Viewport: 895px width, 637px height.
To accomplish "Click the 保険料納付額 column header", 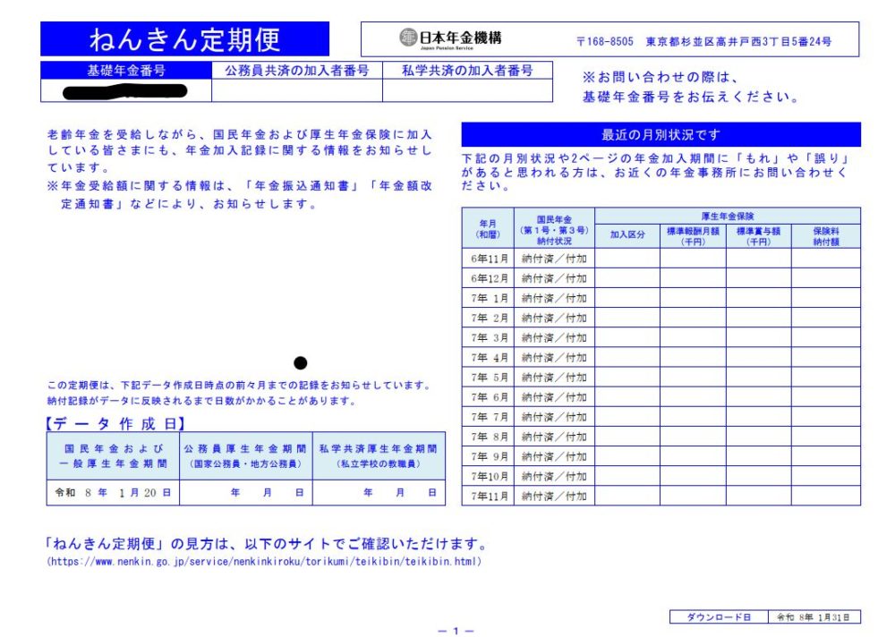I will tap(825, 236).
